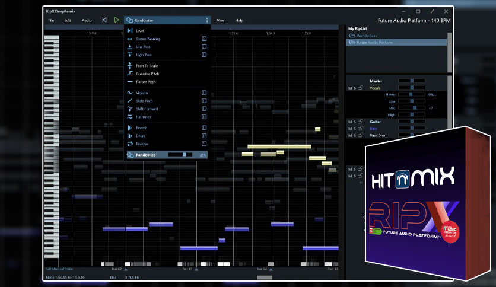The height and width of the screenshot is (287, 496).
Task: Choose Reverb from the effects list
Action: [x=141, y=128]
